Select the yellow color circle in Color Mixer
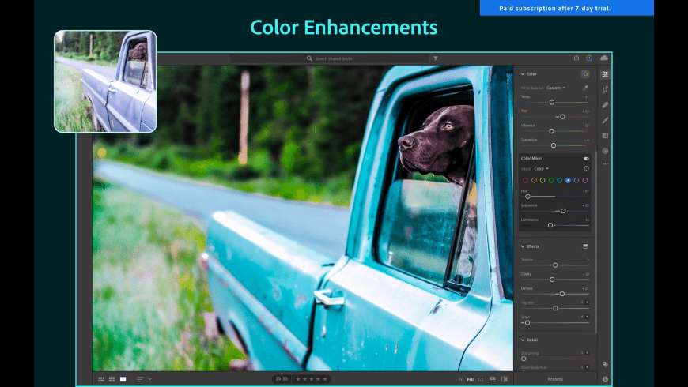688x387 pixels. 542,180
